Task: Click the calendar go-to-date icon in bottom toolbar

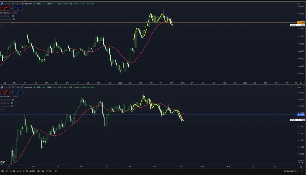Action: pyautogui.click(x=56, y=171)
